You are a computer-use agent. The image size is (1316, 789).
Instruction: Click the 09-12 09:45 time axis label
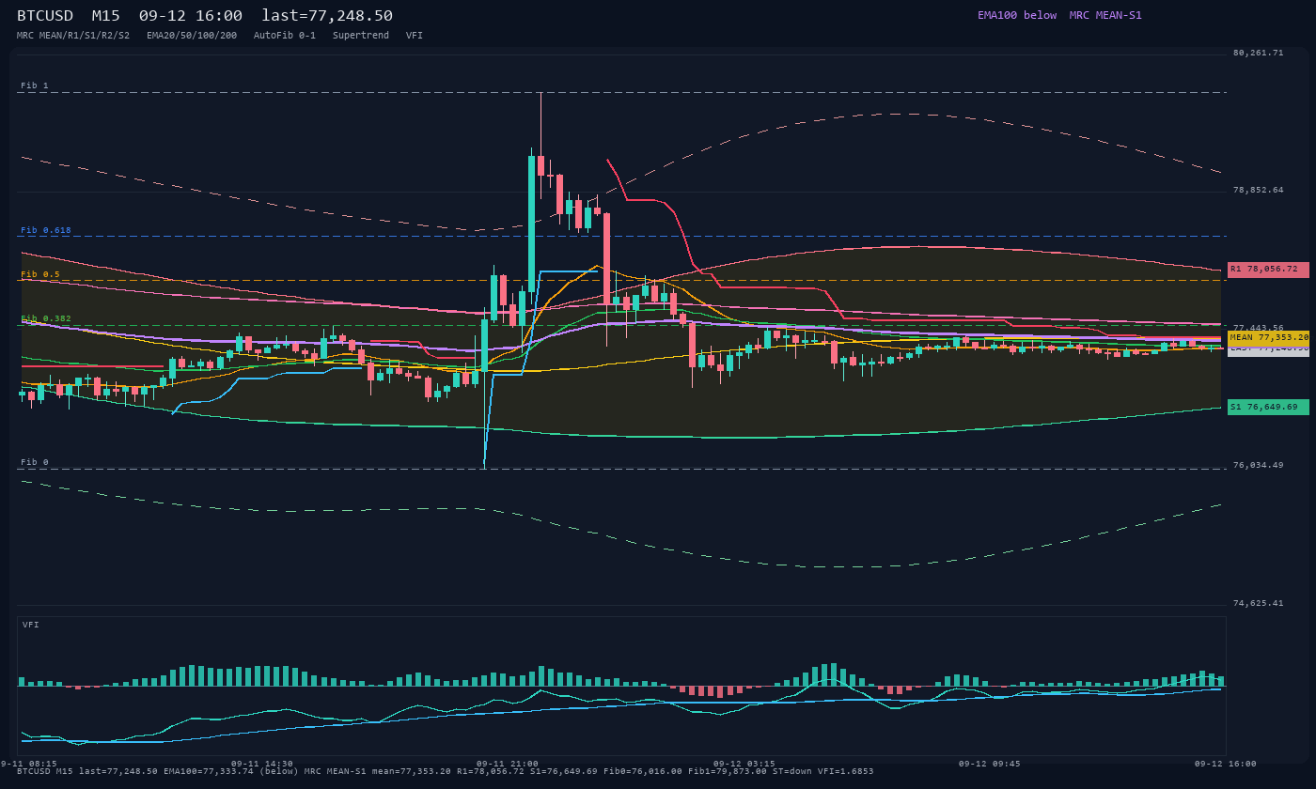[989, 764]
